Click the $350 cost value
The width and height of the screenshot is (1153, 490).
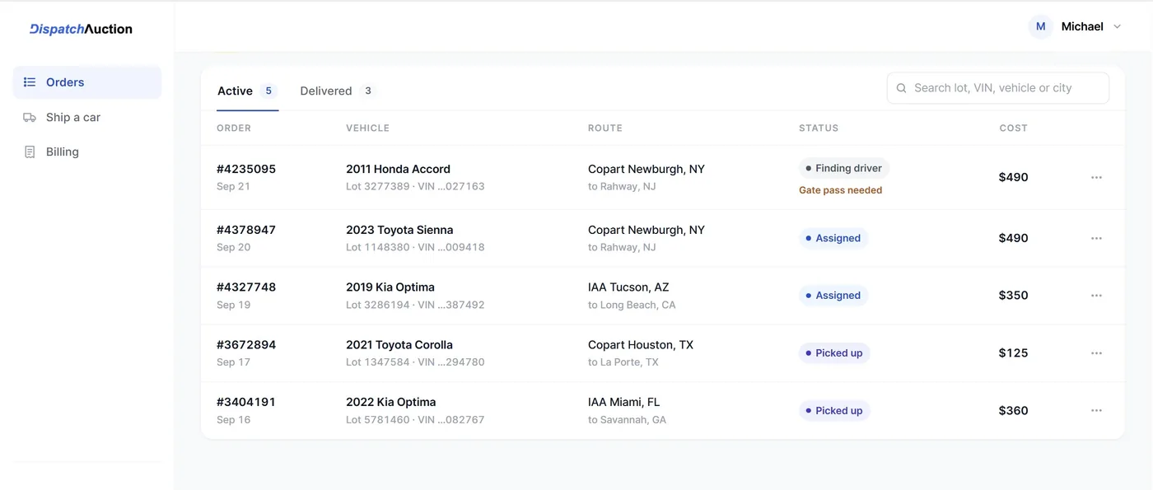1013,296
